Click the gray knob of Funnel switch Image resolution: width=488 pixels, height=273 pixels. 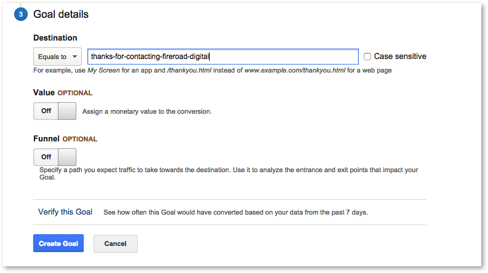pyautogui.click(x=67, y=157)
